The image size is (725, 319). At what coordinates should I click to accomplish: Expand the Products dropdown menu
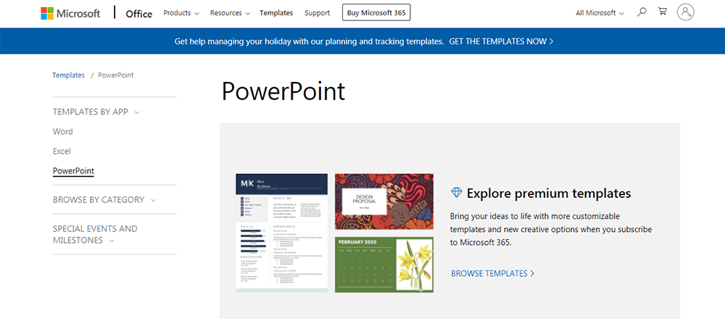tap(181, 13)
